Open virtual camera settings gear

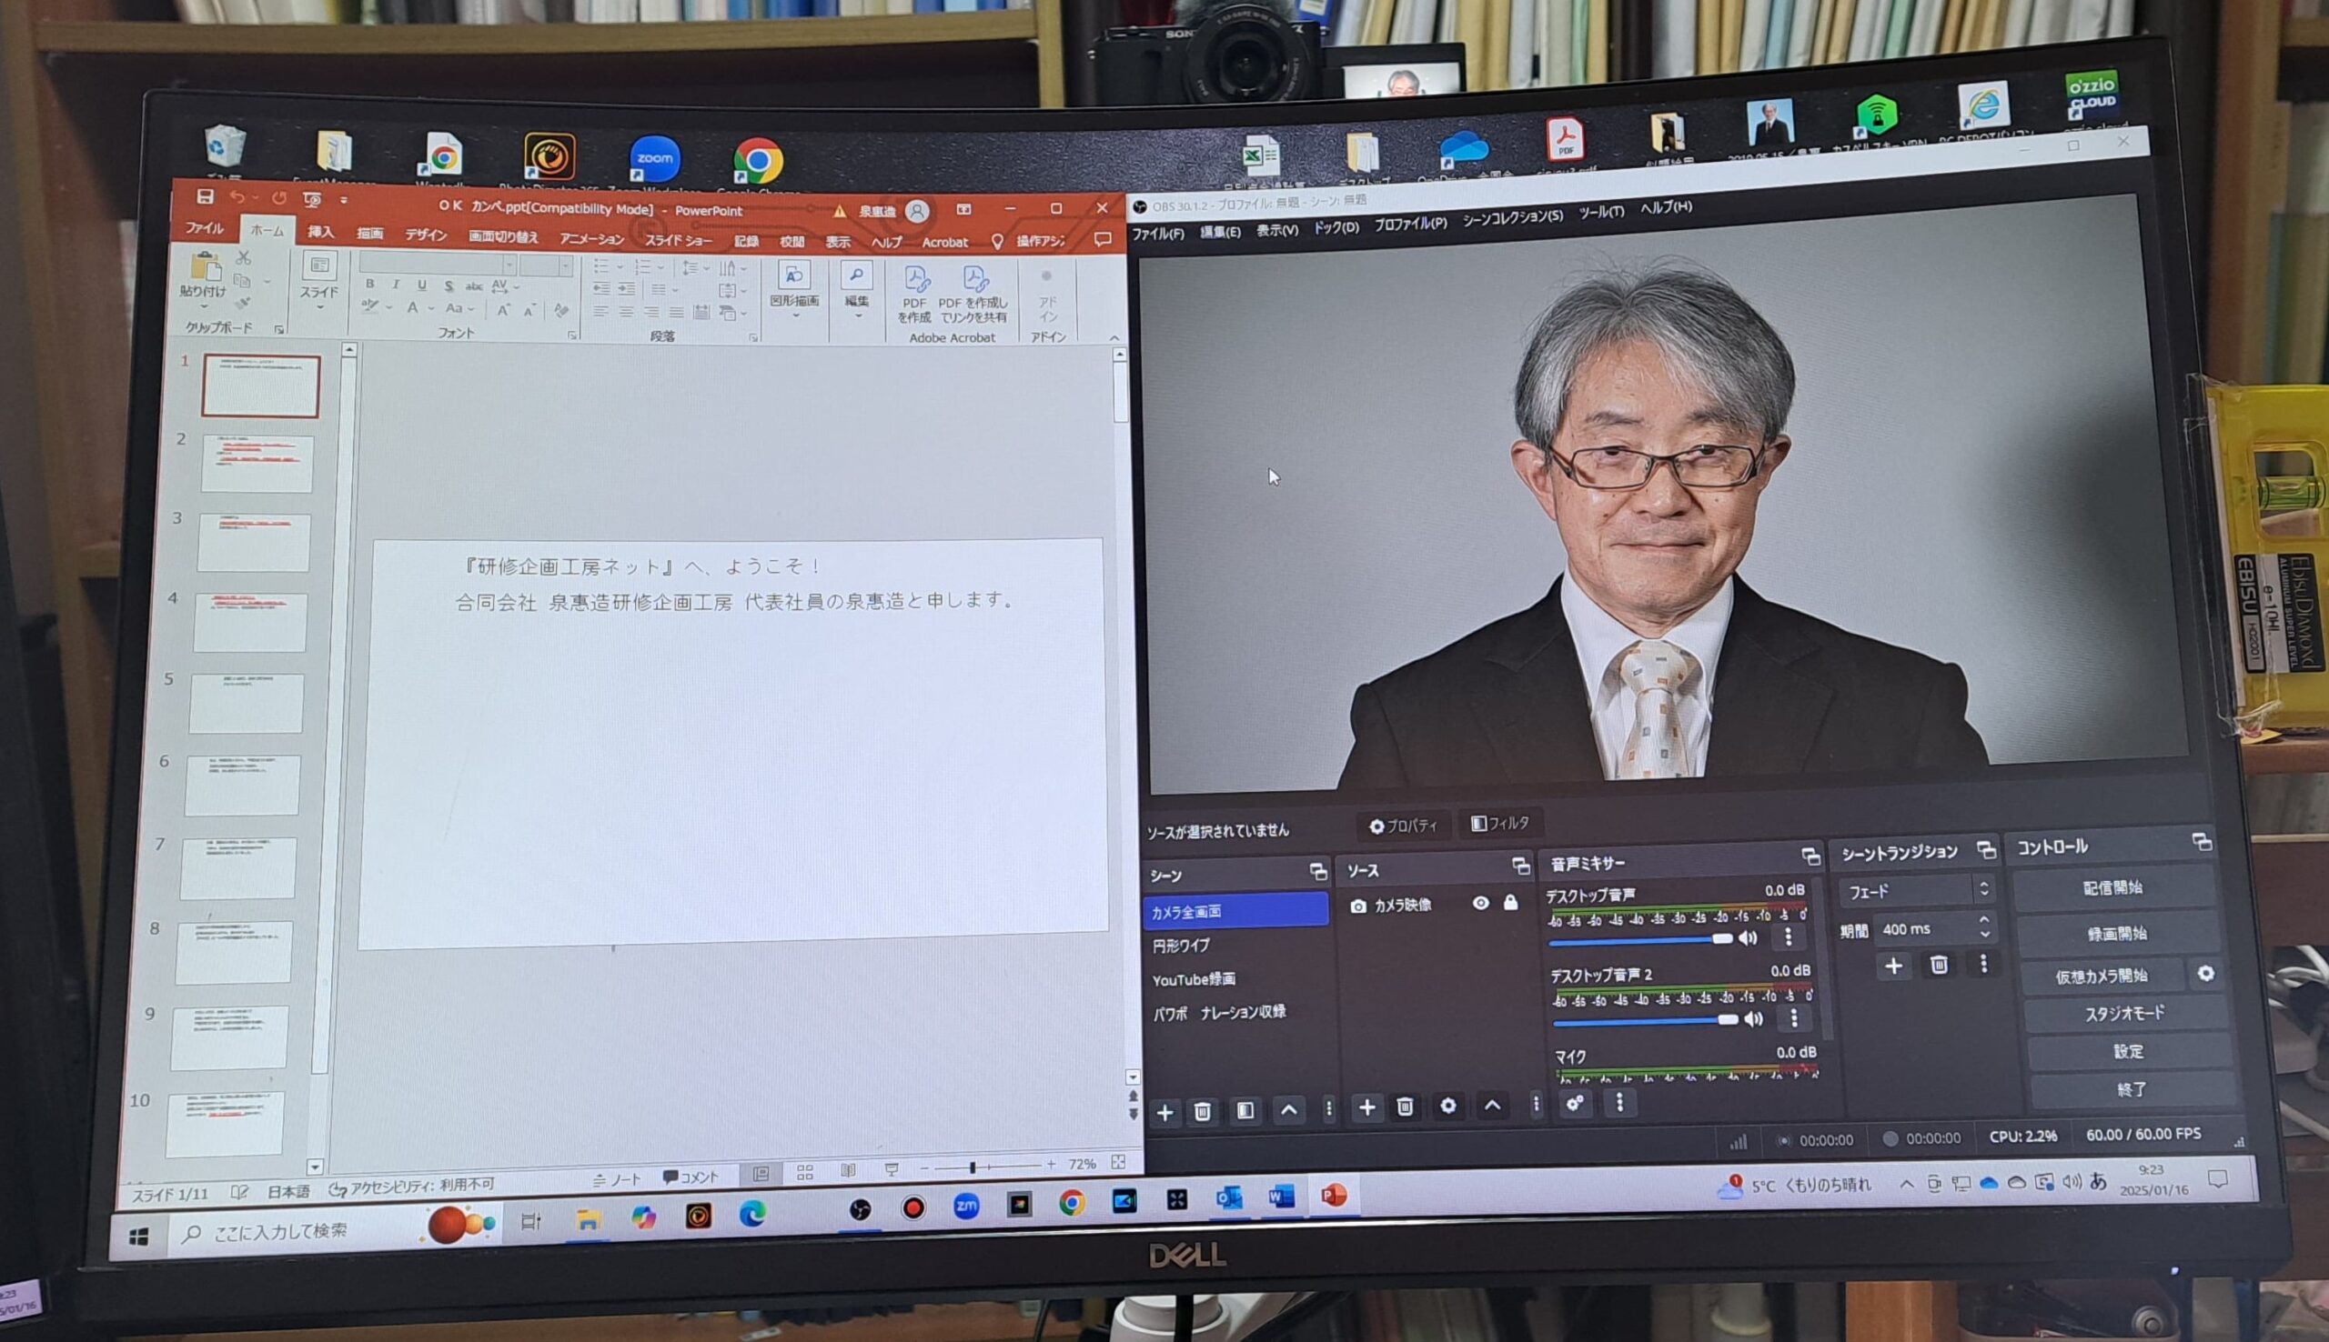coord(2206,974)
